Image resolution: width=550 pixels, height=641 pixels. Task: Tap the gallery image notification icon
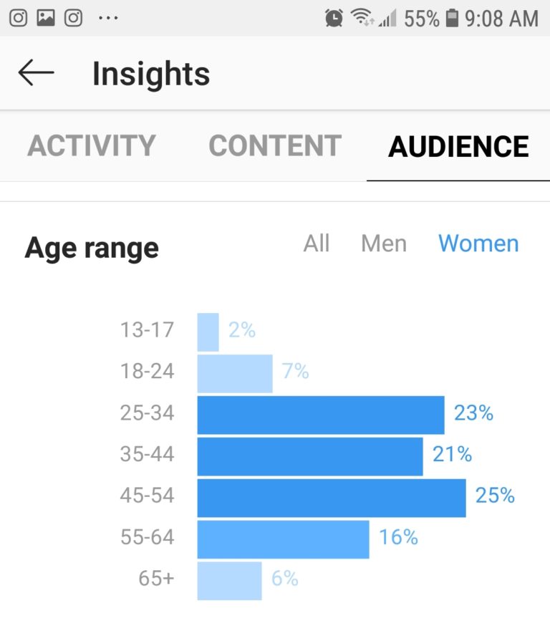click(46, 18)
